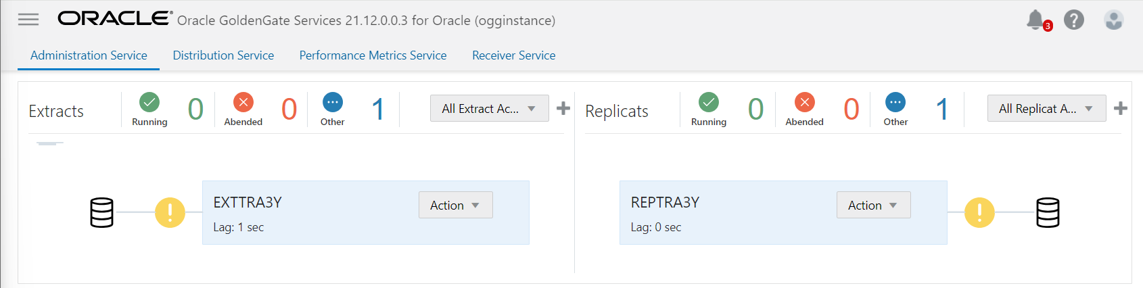This screenshot has height=288, width=1143.
Task: Open the user account avatar menu
Action: 1114,20
